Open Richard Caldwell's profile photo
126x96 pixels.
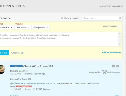point(2,69)
